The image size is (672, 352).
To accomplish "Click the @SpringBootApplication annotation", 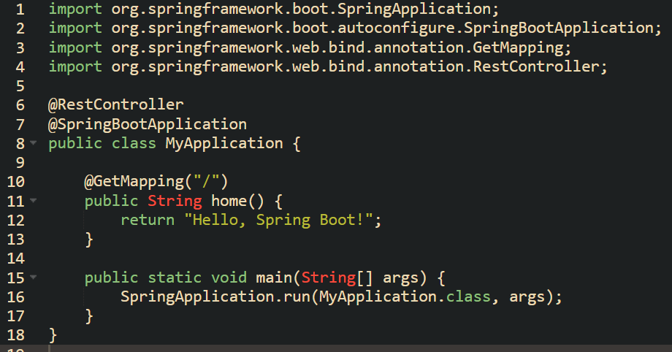I will [148, 124].
